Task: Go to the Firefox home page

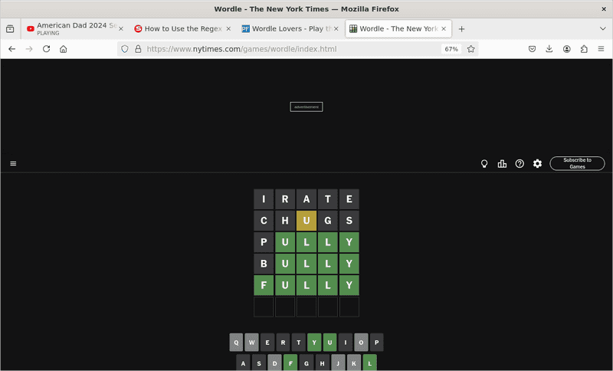Action: [64, 49]
